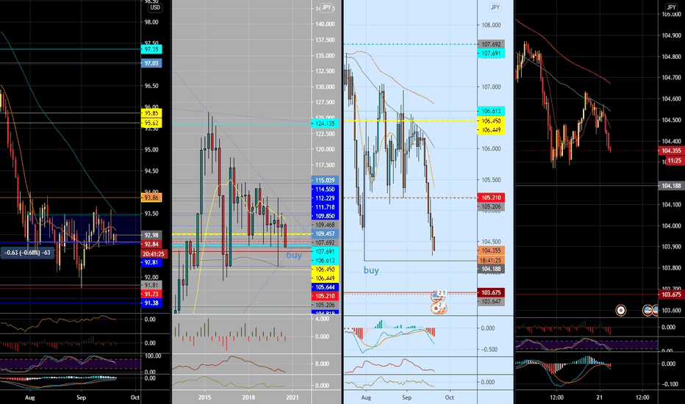The height and width of the screenshot is (404, 685).
Task: Click yellow 106.450 label on light-blue chart
Action: (x=491, y=121)
